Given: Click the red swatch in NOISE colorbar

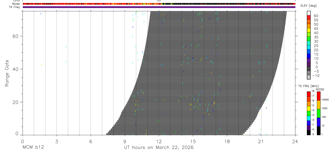Looking at the screenshot, I should [318, 96].
